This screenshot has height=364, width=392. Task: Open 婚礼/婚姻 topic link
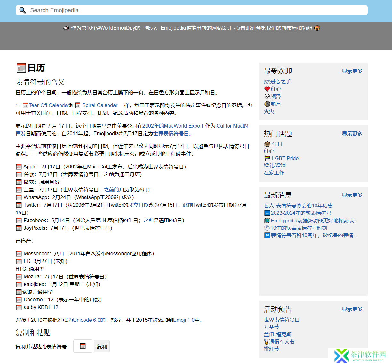(275, 166)
